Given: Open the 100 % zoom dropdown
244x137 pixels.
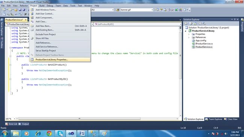Looking at the screenshot, I should click(14, 119).
